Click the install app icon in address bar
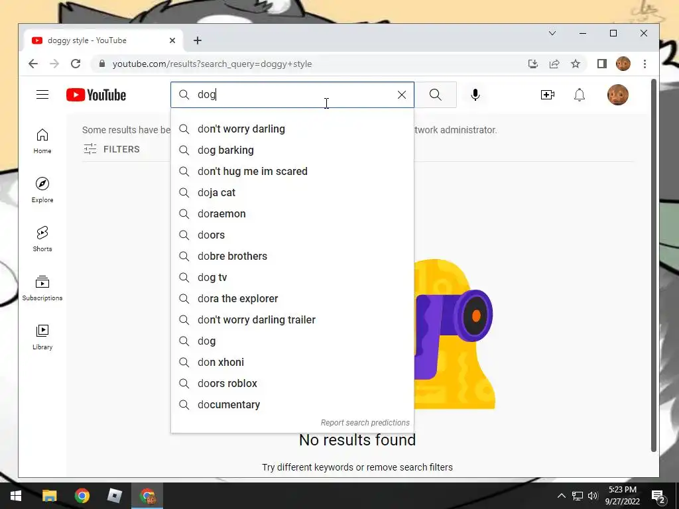 533,64
